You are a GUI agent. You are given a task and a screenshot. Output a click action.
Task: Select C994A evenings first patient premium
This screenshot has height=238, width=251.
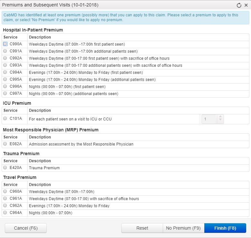tap(5, 72)
